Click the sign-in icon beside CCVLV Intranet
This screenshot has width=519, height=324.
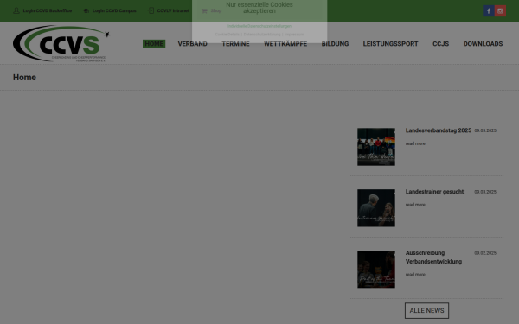(x=151, y=10)
